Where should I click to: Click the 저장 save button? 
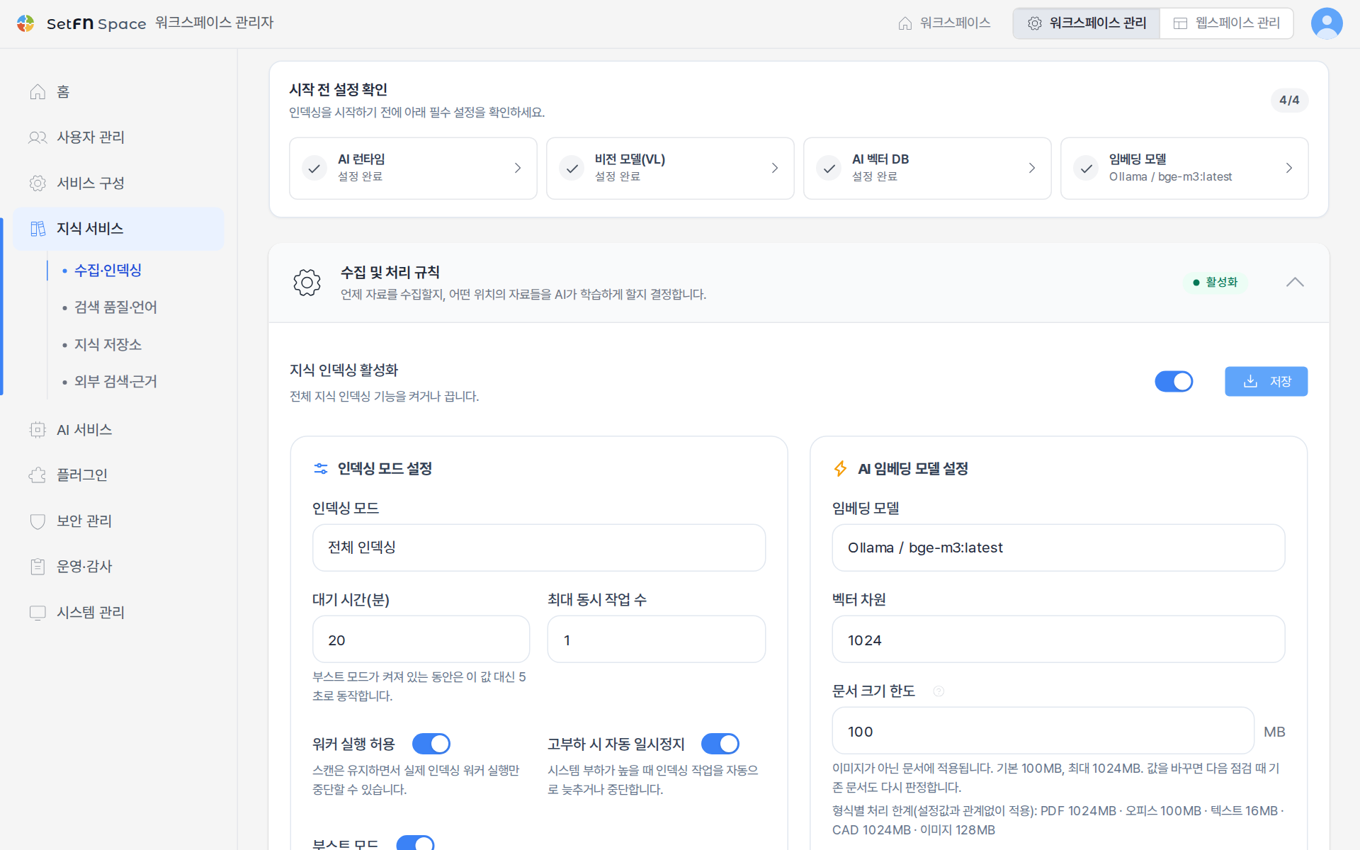pos(1266,382)
